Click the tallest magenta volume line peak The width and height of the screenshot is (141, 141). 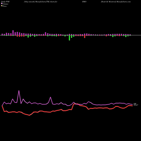19,91
